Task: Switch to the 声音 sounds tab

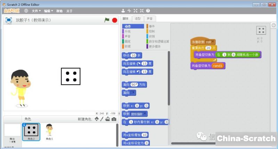Action: coord(149,19)
